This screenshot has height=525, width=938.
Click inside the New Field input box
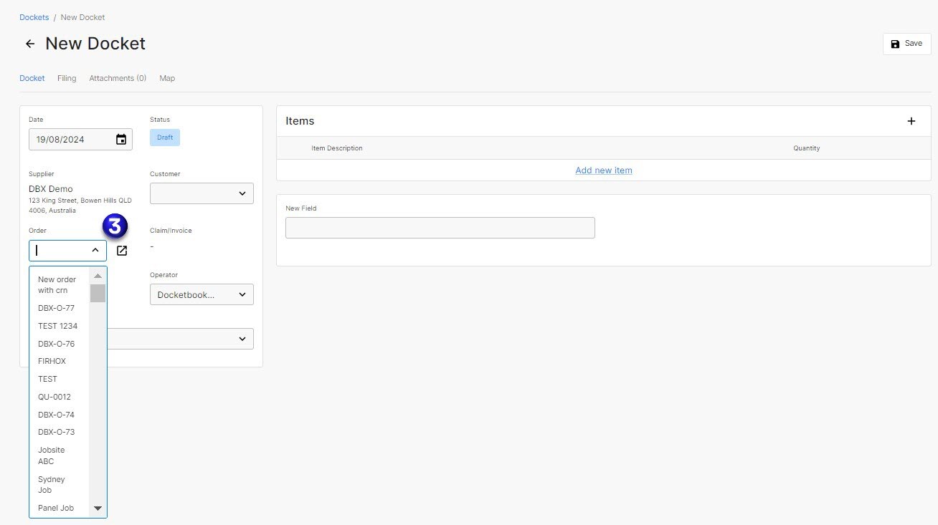pos(440,227)
